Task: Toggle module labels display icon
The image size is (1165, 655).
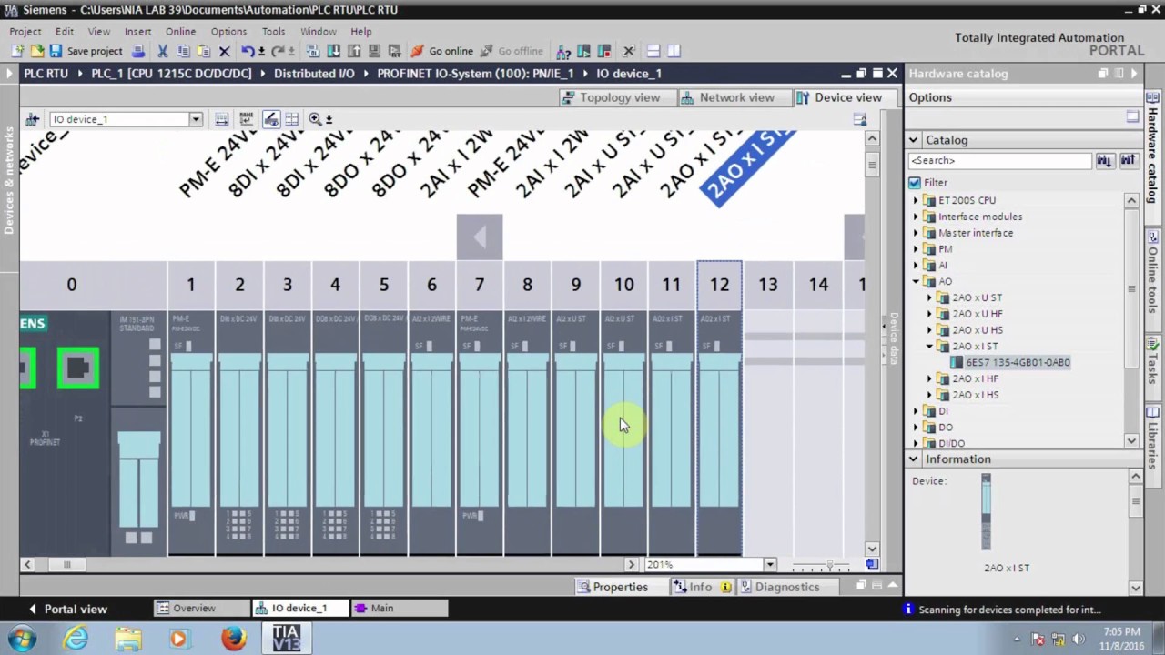Action: point(270,119)
